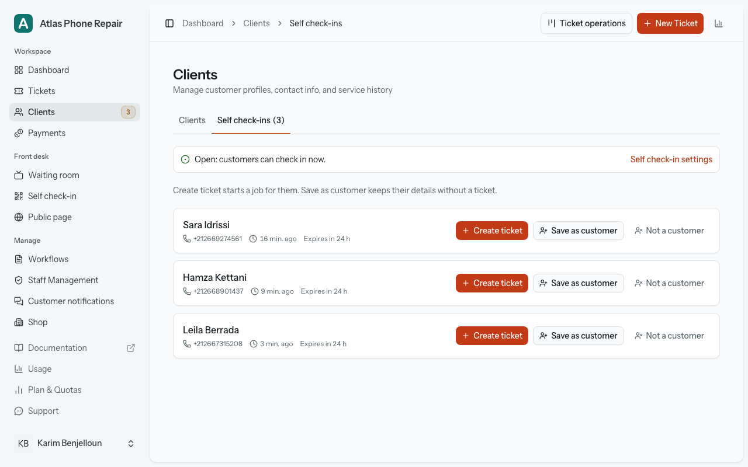Viewport: 748px width, 467px height.
Task: Open Dashboard in the sidebar
Action: [75, 70]
